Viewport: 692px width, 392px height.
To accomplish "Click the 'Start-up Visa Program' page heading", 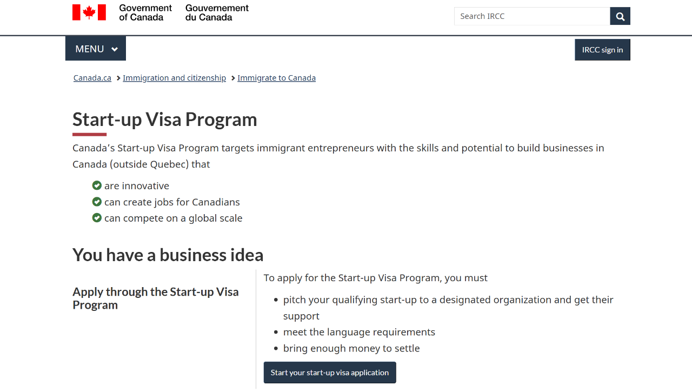I will click(x=165, y=119).
